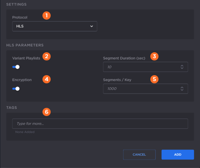Viewport: 200px width, 168px height.
Task: Focus the Segments / Key value field
Action: pyautogui.click(x=141, y=89)
